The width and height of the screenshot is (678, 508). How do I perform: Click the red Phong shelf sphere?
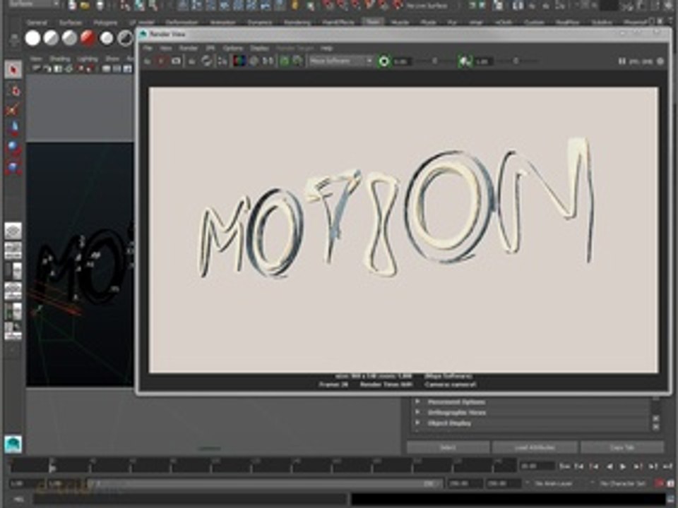click(x=88, y=38)
